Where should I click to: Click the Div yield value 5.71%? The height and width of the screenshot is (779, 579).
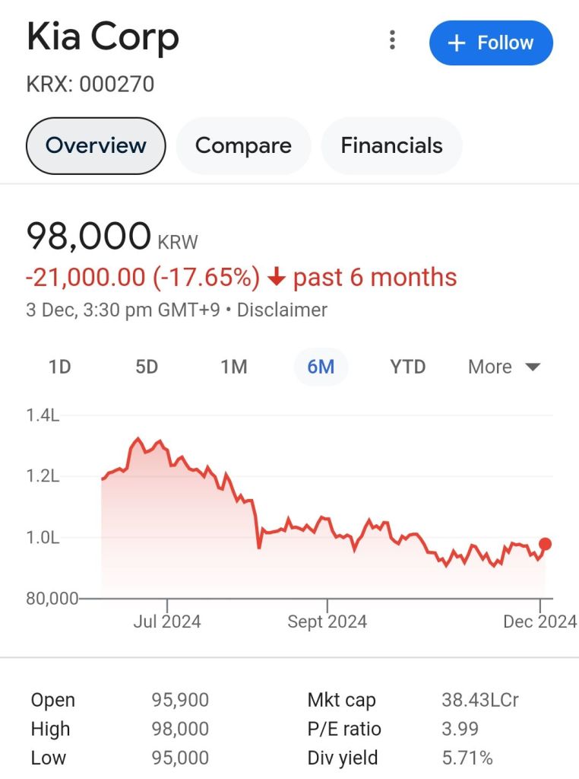467,758
